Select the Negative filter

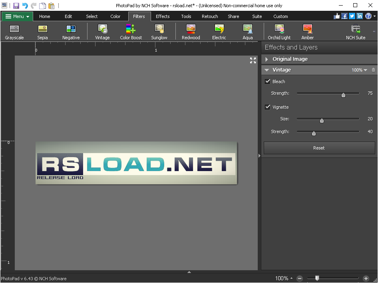click(x=71, y=31)
